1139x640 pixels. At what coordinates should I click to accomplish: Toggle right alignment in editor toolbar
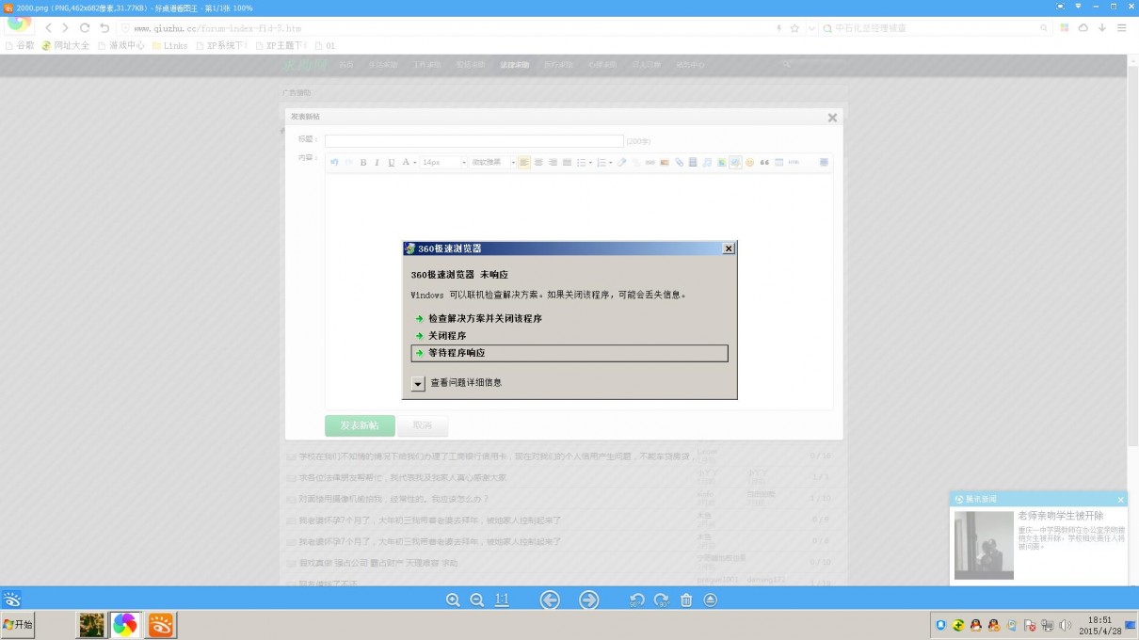(553, 163)
